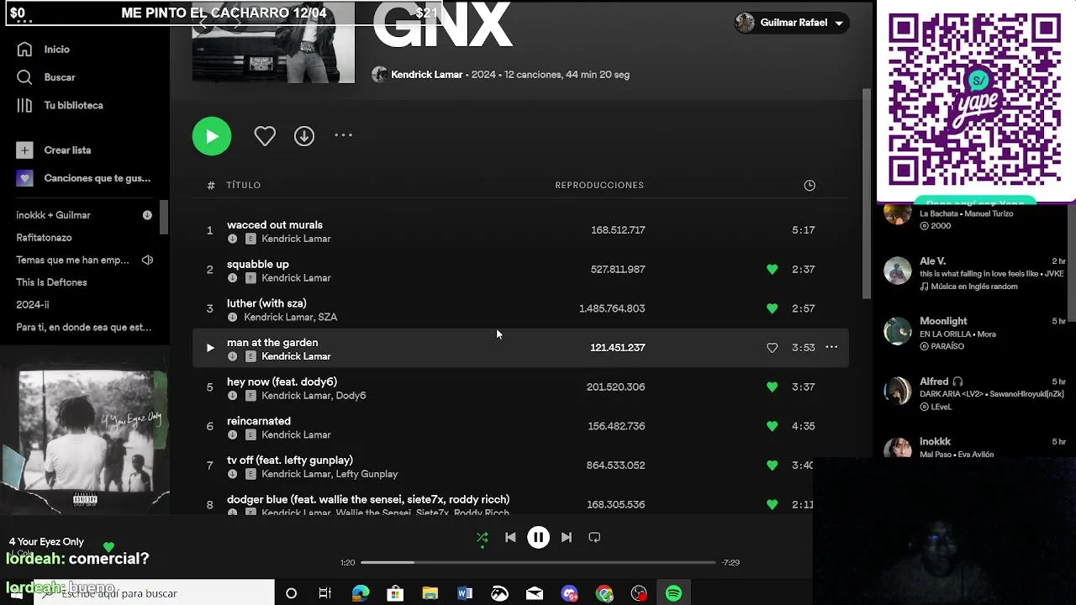Unlike squabble up track
This screenshot has height=605, width=1076.
(x=772, y=270)
